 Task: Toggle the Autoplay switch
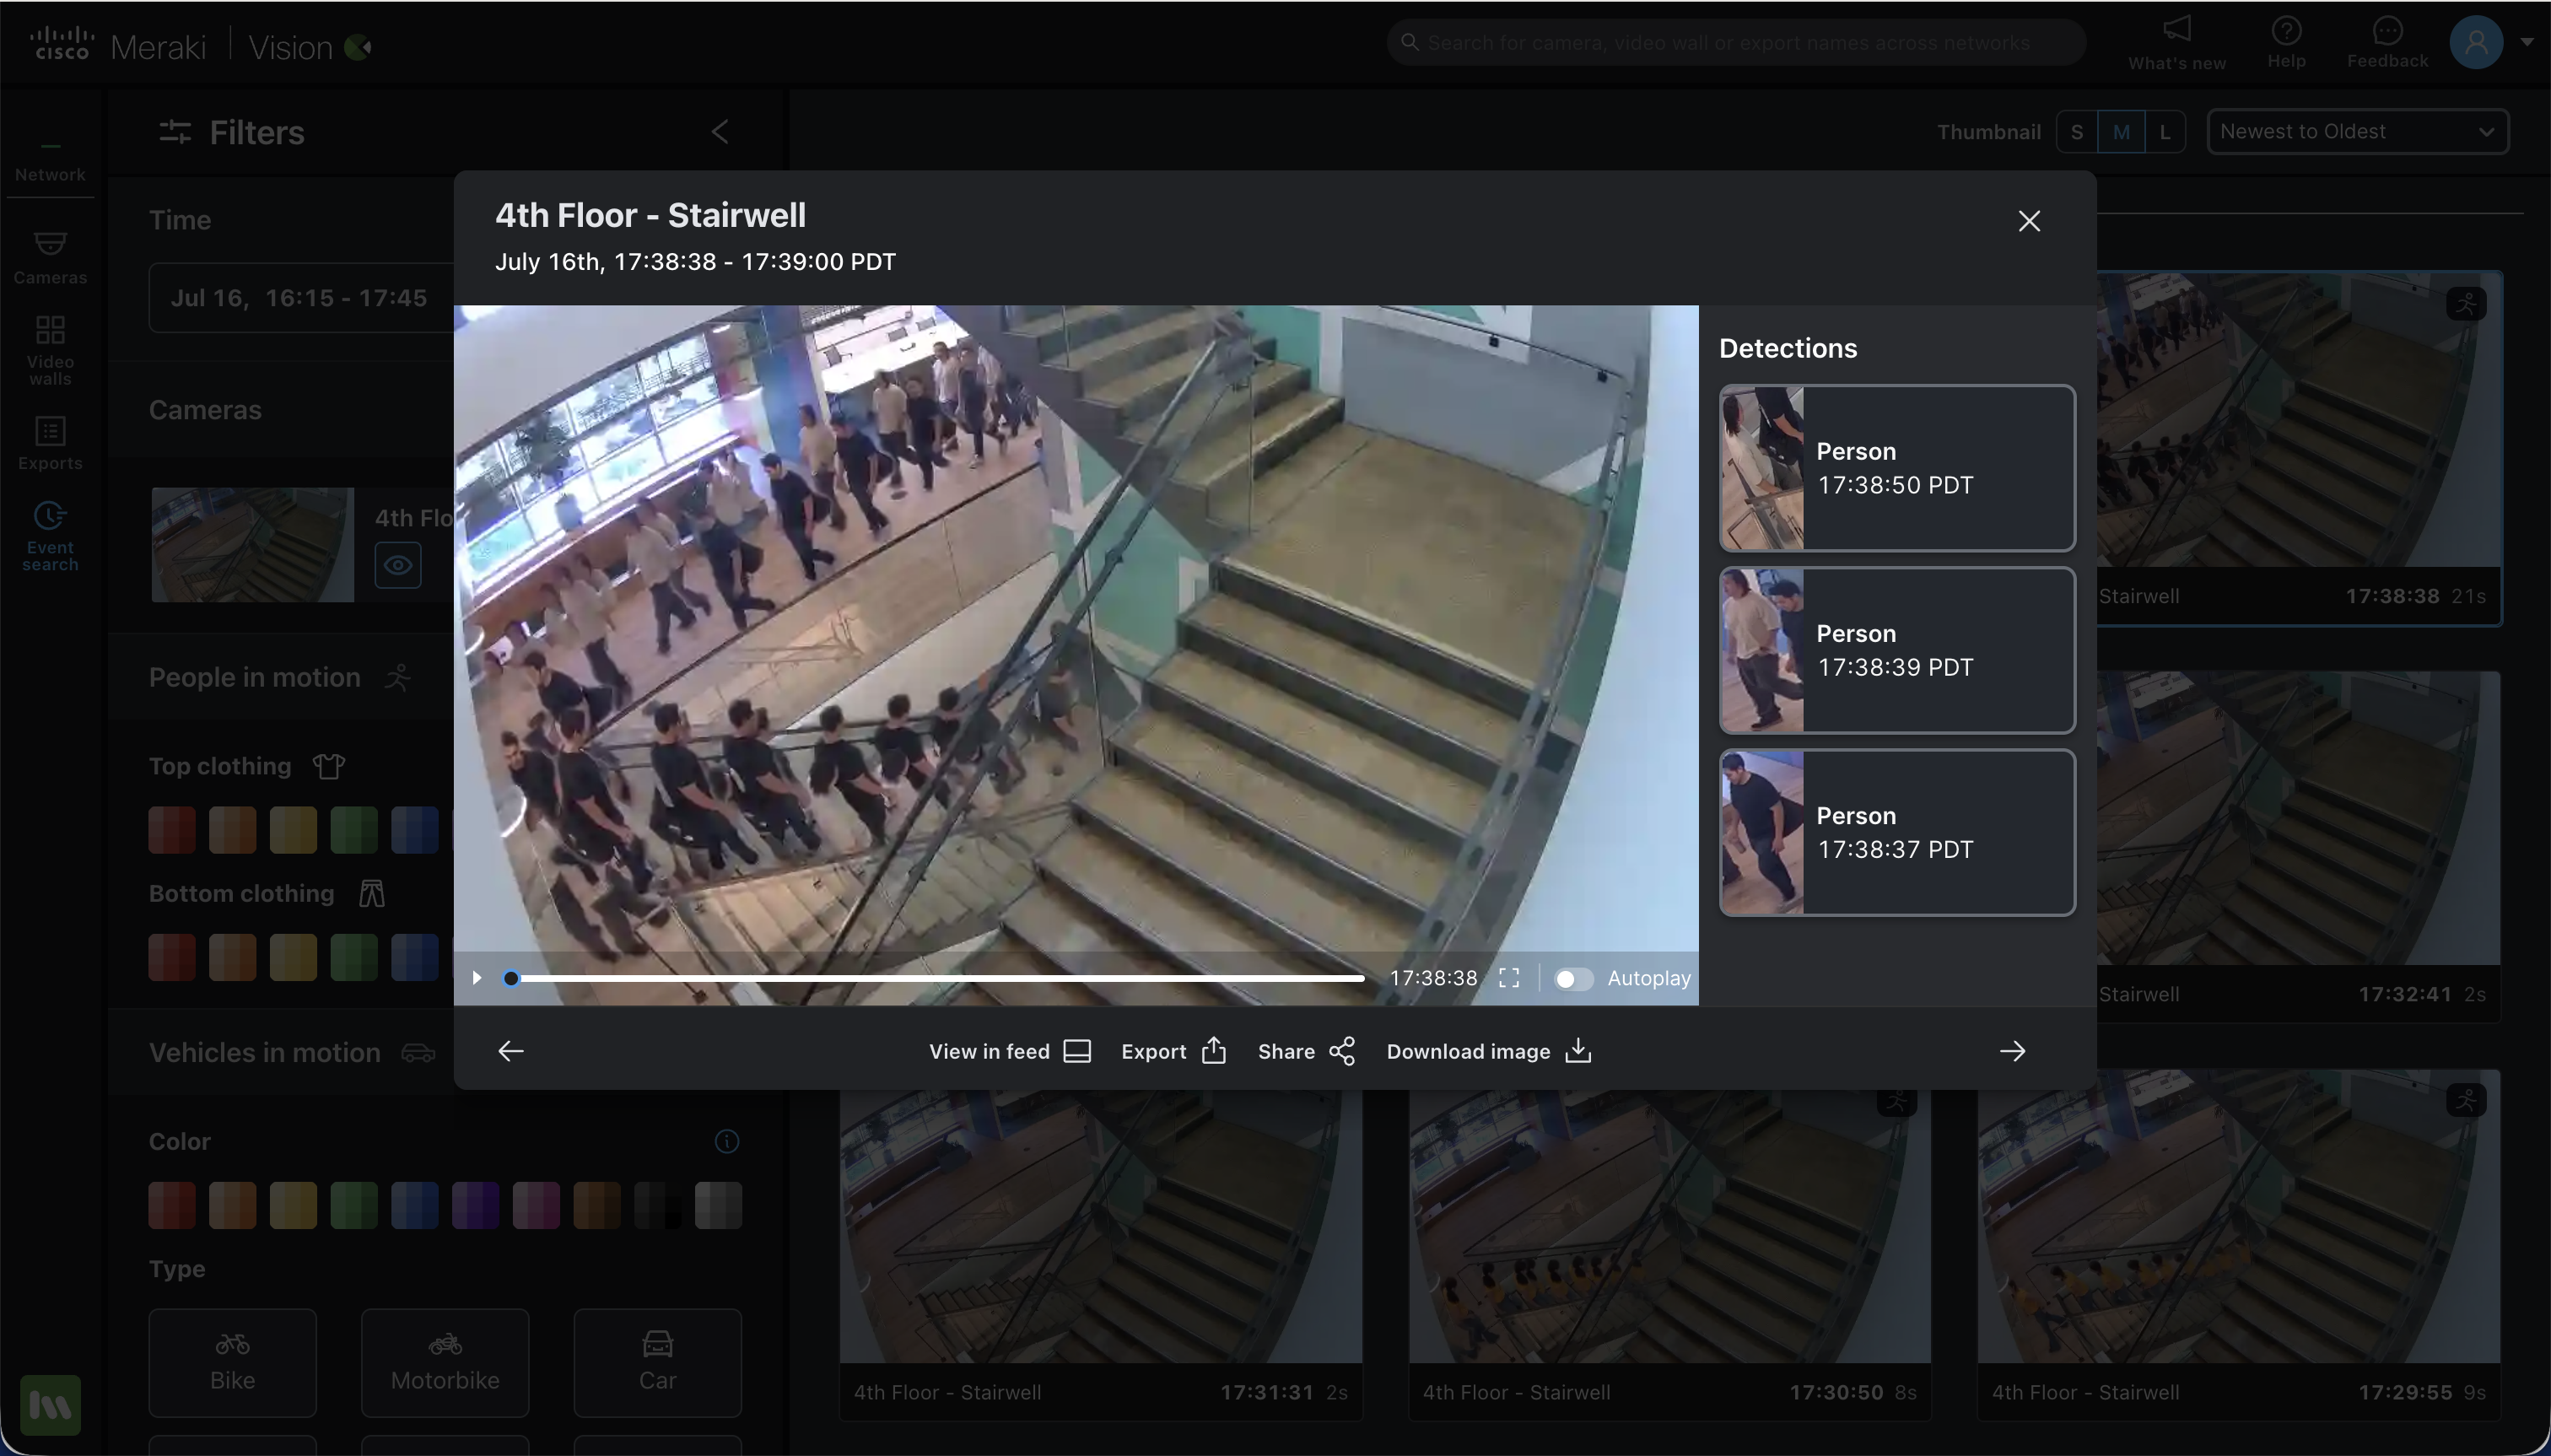pos(1573,979)
